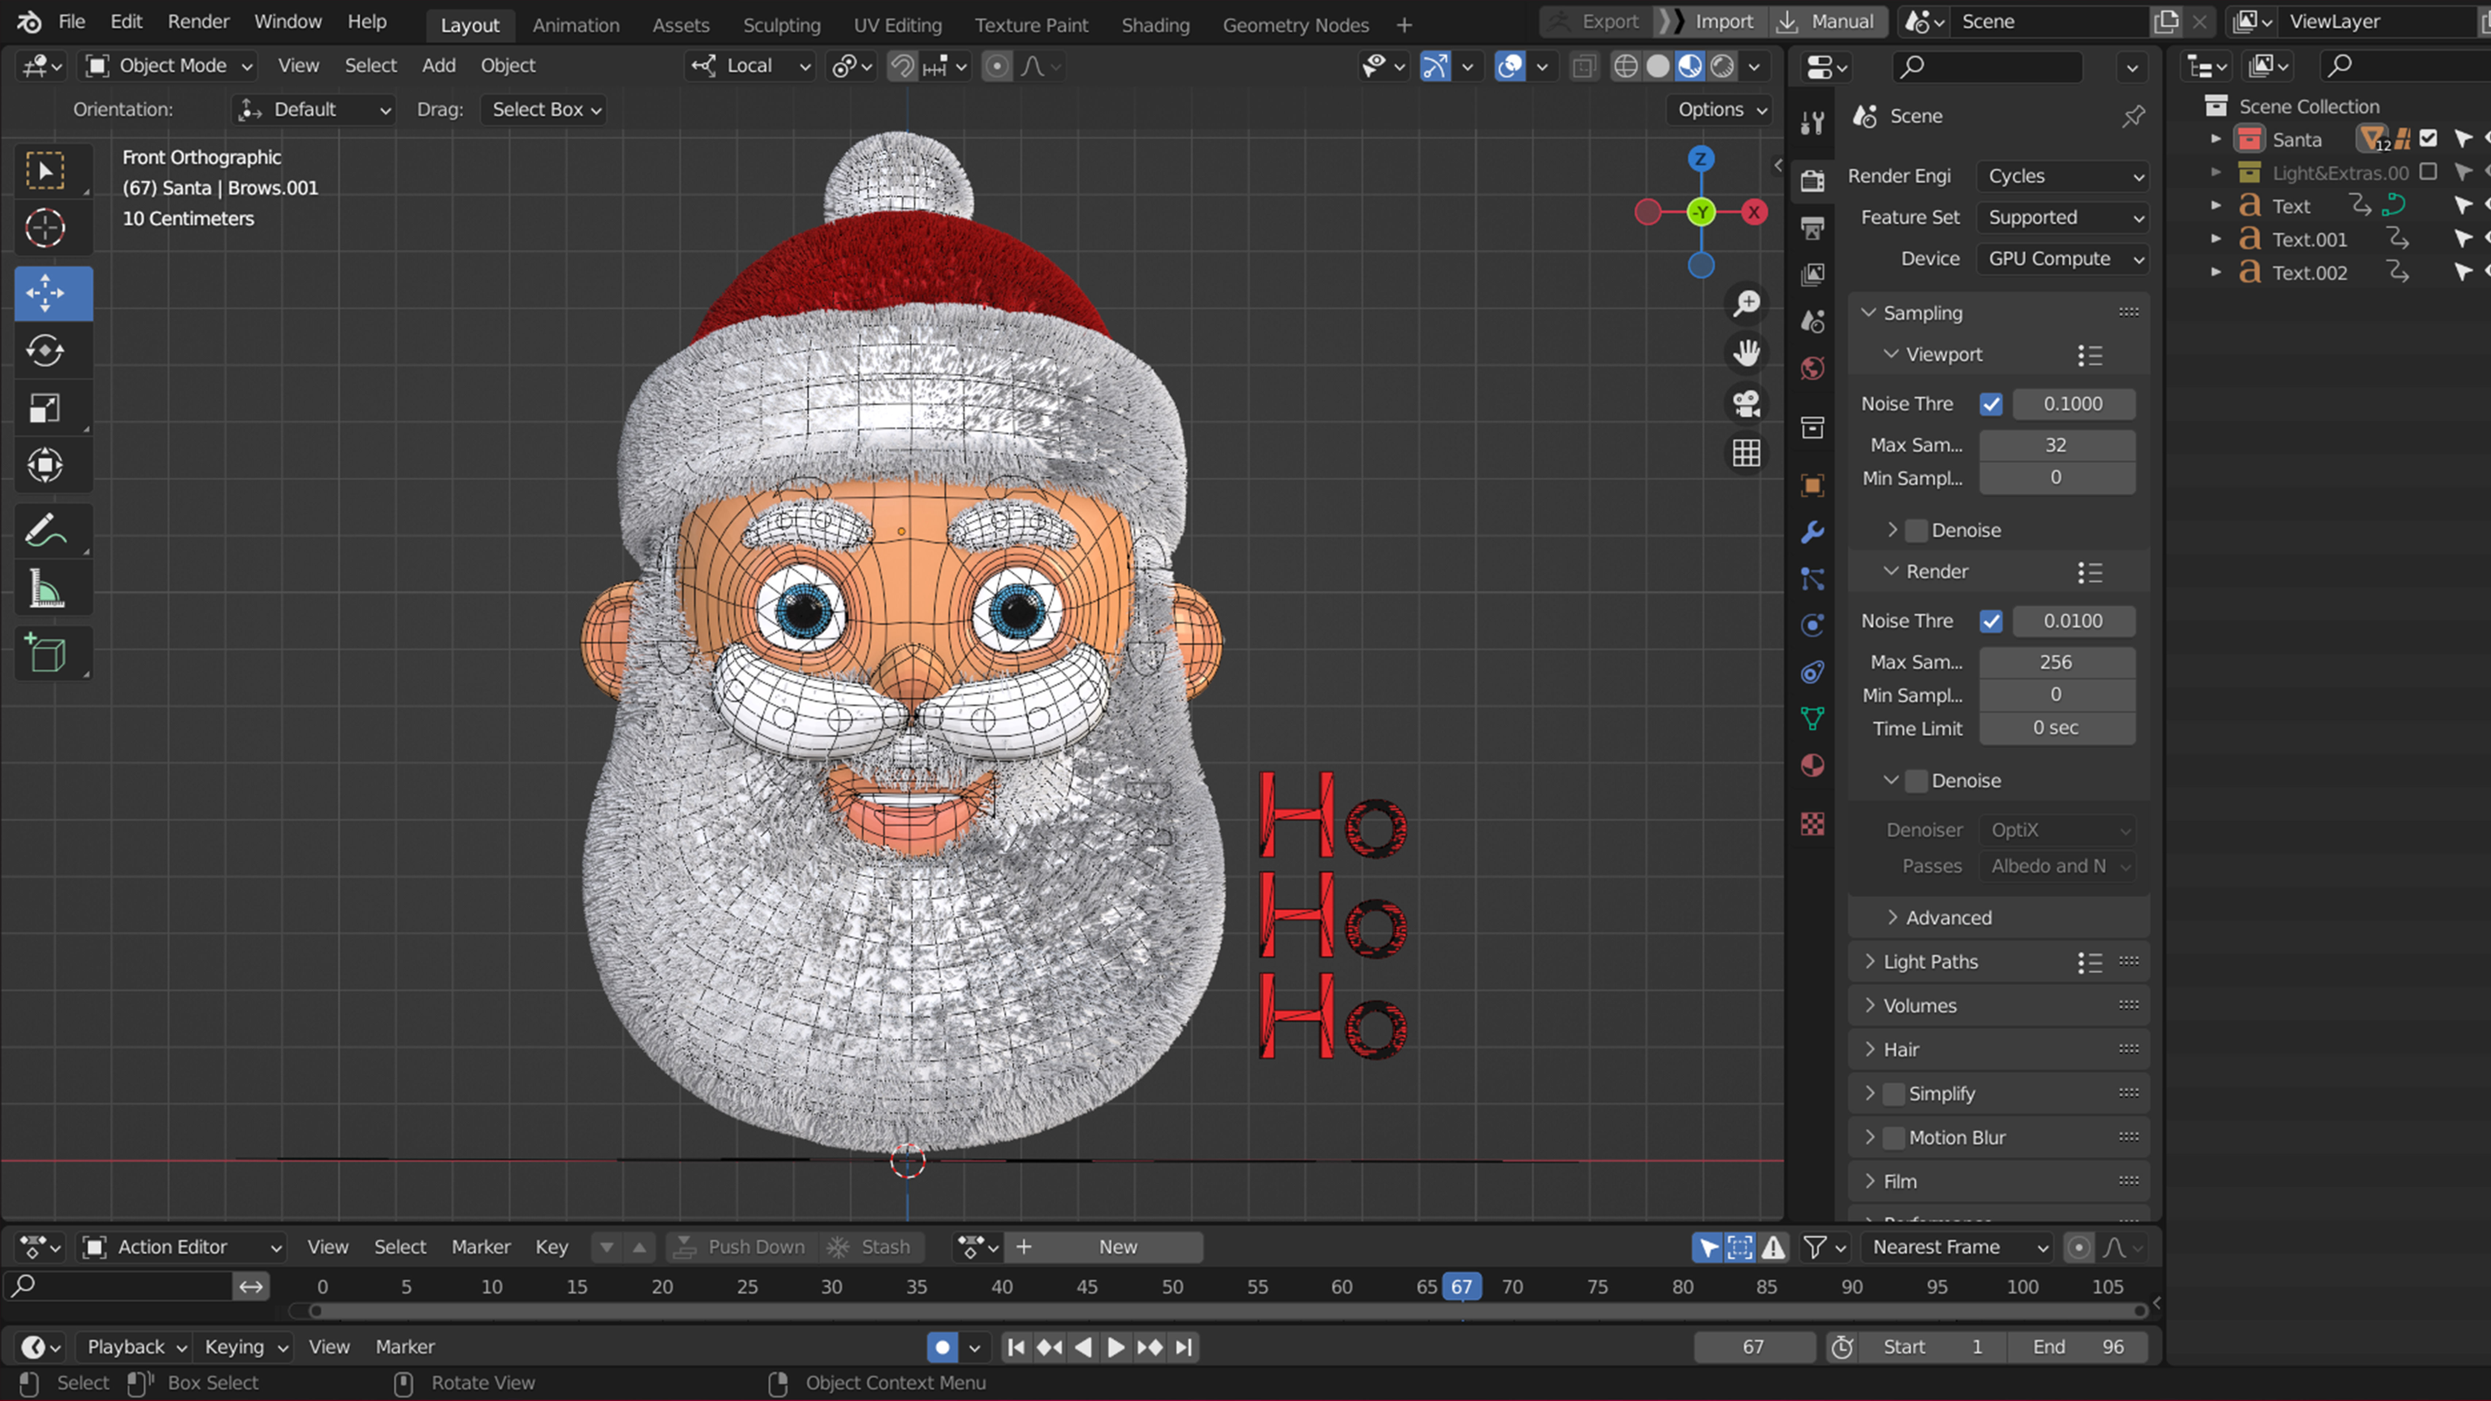Open the View Layer properties tab
Screen dimensions: 2491x1401
click(1813, 275)
